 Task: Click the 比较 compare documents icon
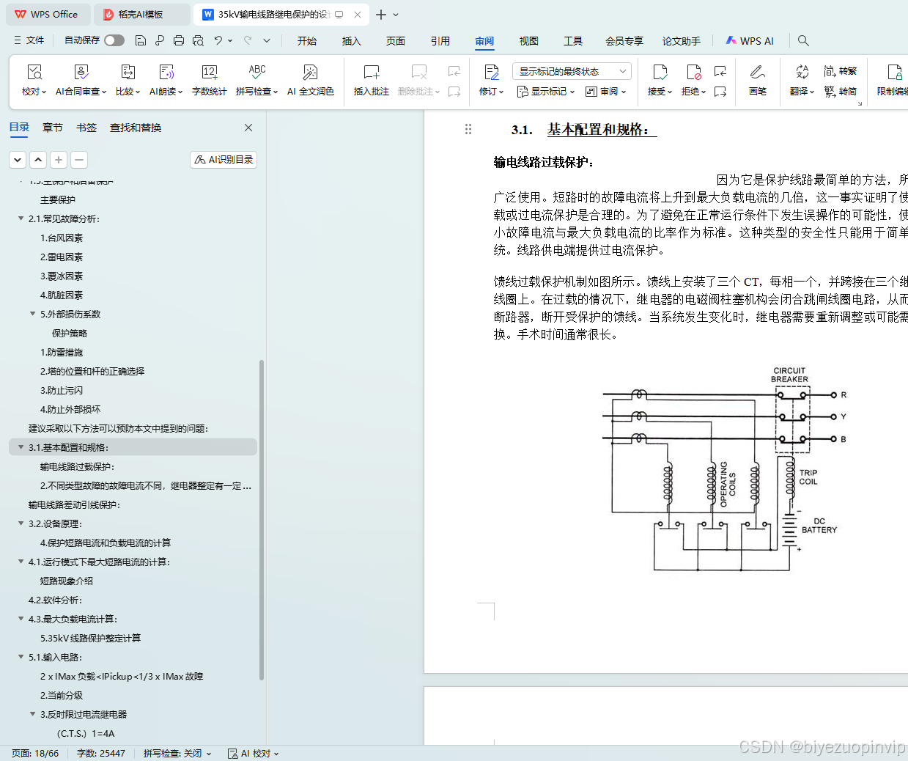128,72
